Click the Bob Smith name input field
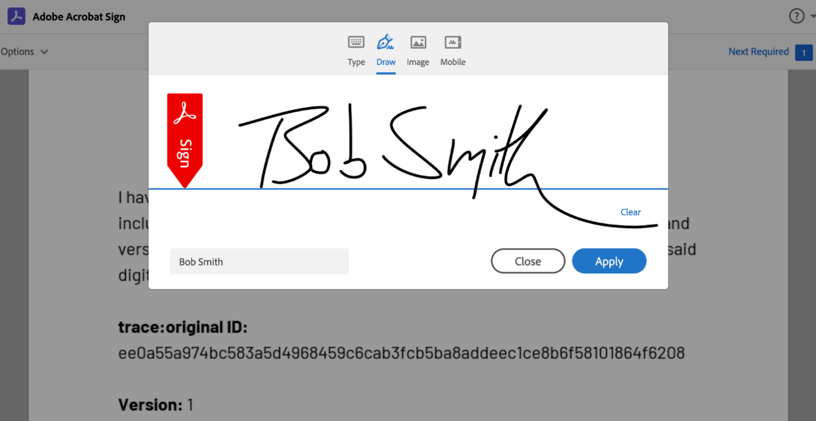 click(x=259, y=262)
